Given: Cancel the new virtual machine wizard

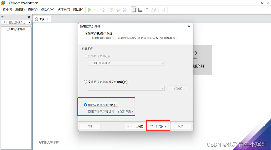Looking at the screenshot, I should coord(181,126).
